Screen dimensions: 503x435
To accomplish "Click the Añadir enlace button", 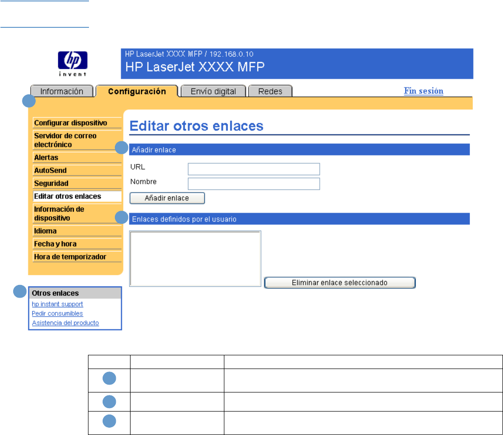I will (x=167, y=198).
